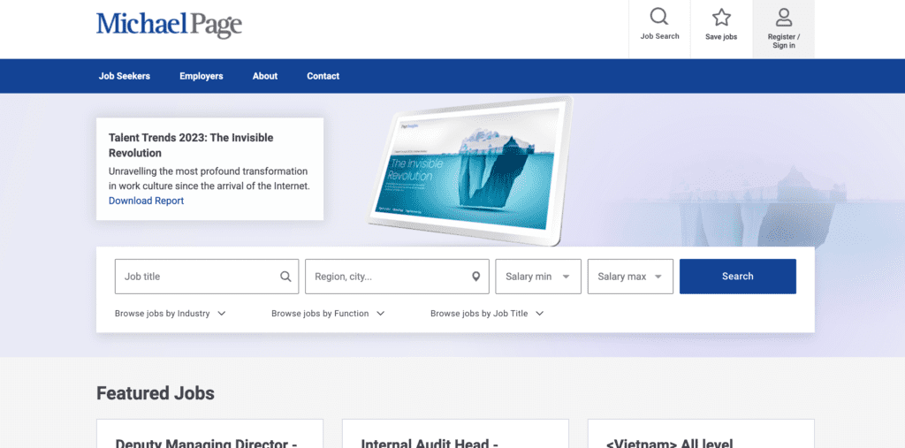This screenshot has height=448, width=905.
Task: Click the blue Search button
Action: click(x=738, y=277)
